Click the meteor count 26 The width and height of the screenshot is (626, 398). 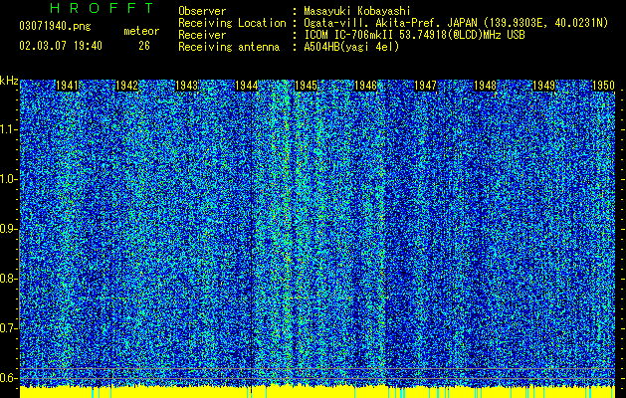tap(144, 46)
